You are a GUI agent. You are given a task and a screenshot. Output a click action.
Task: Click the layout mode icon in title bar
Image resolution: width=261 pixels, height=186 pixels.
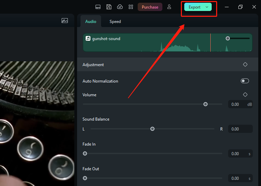click(98, 7)
